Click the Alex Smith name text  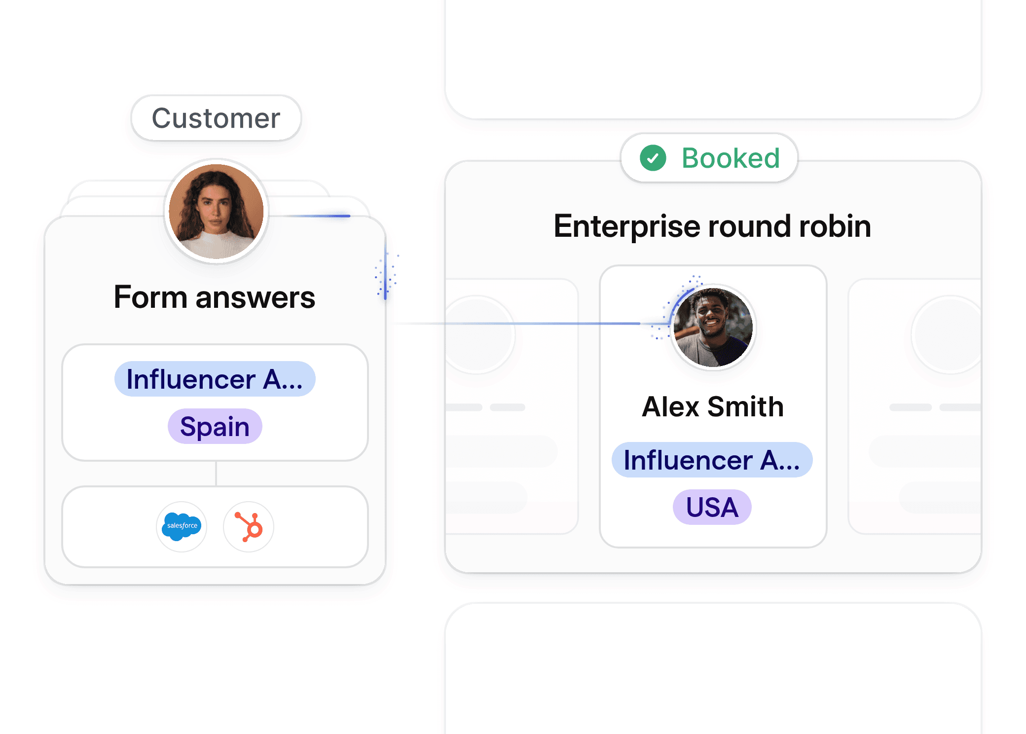coord(713,407)
